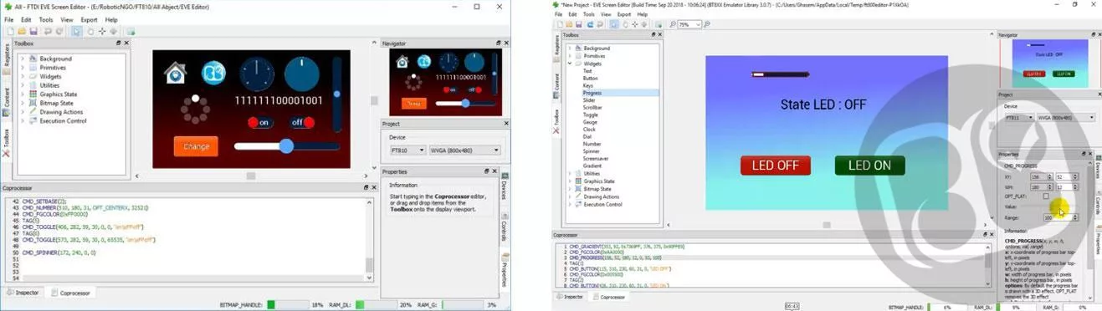Open Edit menu in right New Project window
1102x311 pixels.
(573, 14)
